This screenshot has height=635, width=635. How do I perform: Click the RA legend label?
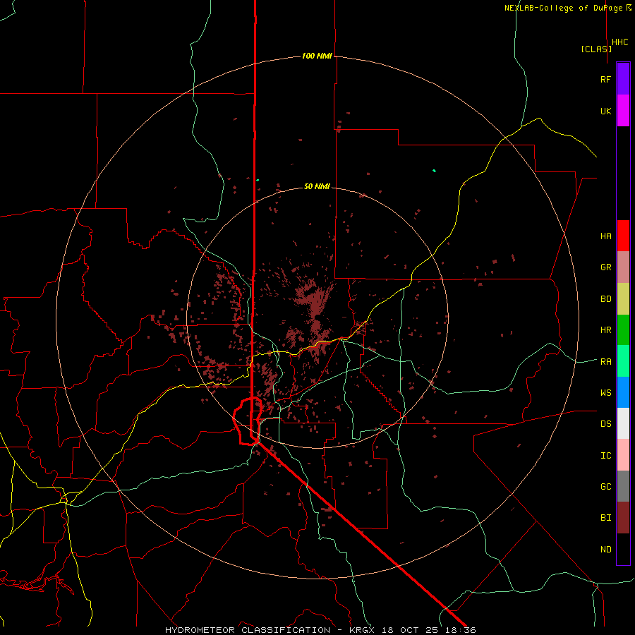pos(605,362)
